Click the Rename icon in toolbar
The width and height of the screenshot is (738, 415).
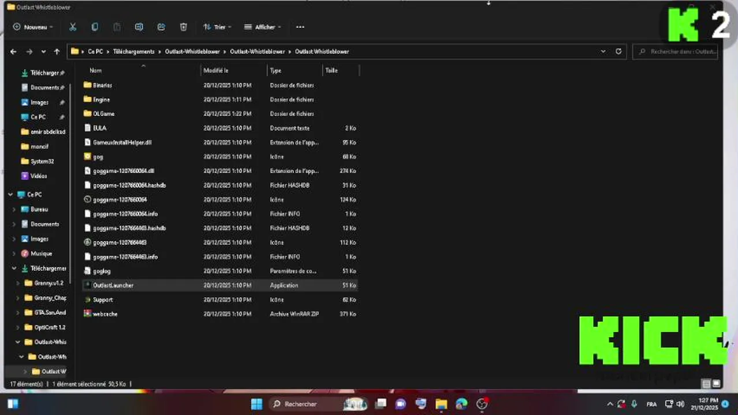(139, 27)
